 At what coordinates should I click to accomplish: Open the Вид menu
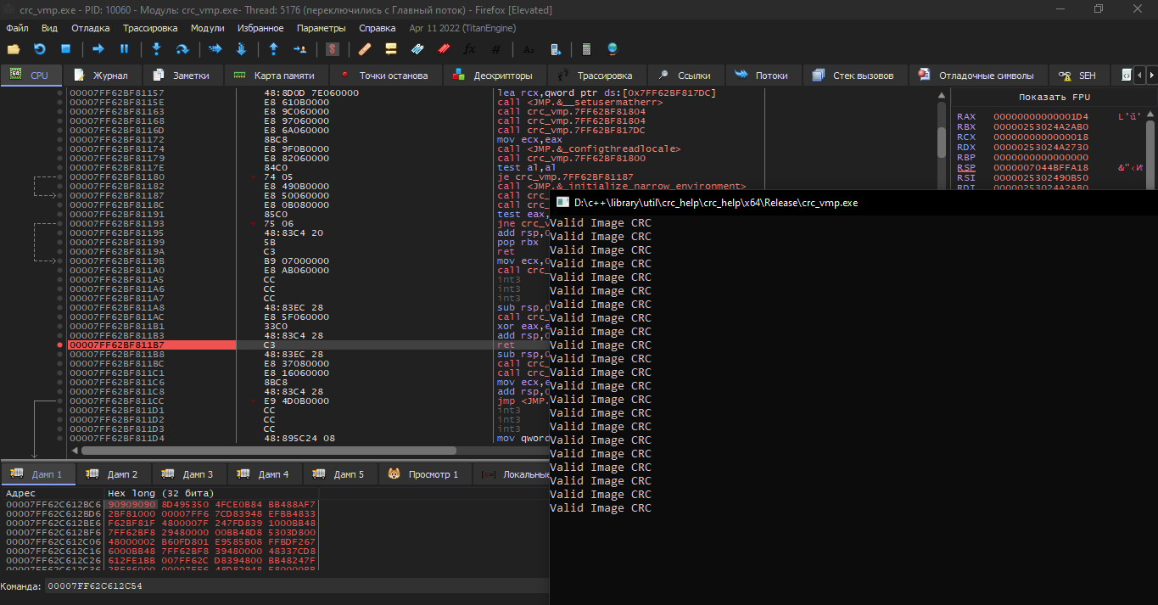[x=49, y=28]
